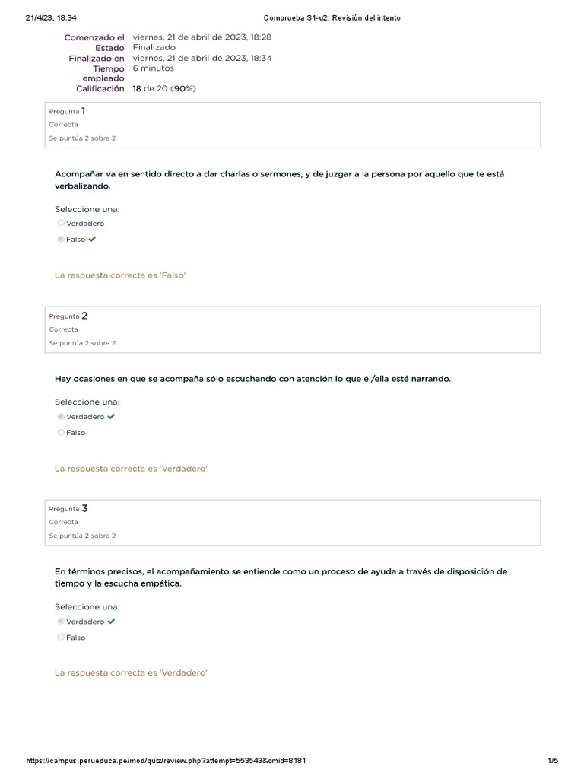Click the question text starting 'Hay ocasiones en que'
This screenshot has height=779, width=584.
(x=252, y=379)
